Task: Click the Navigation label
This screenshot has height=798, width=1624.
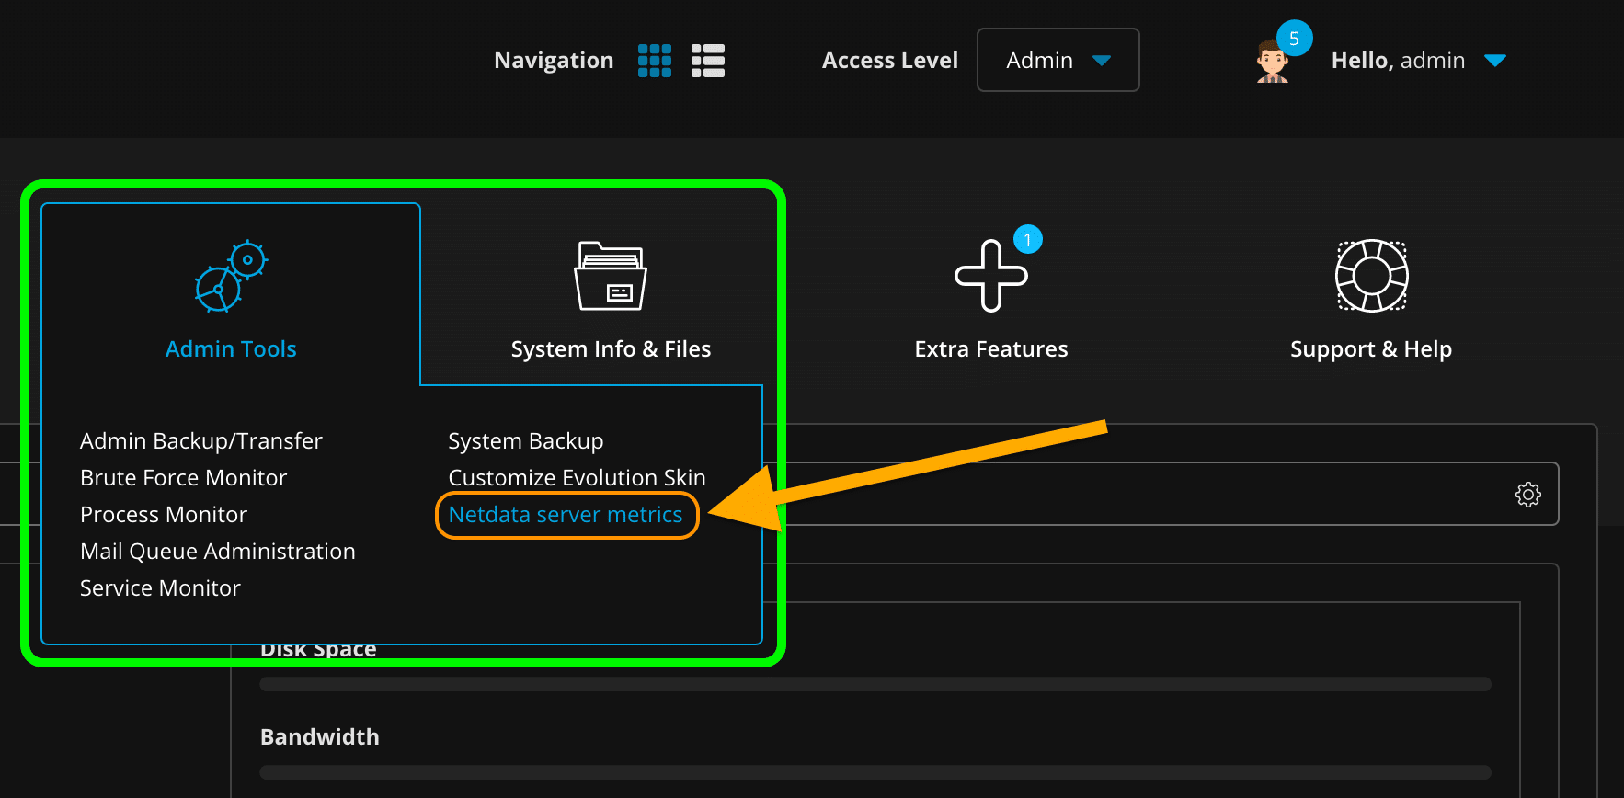Action: [x=554, y=61]
